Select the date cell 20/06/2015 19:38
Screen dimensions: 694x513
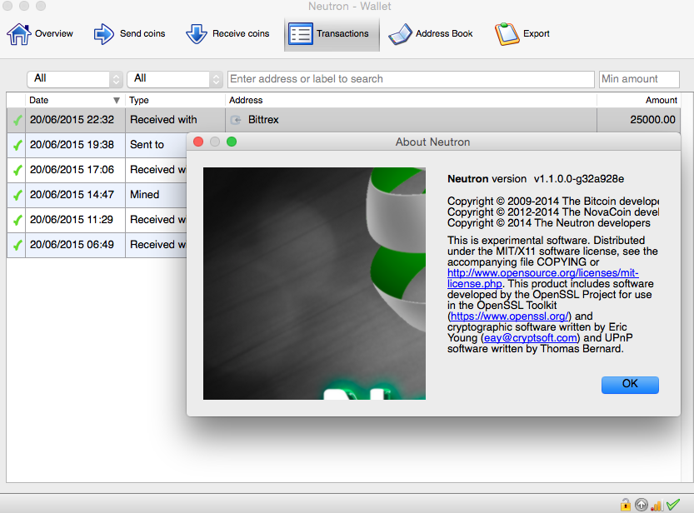(75, 145)
